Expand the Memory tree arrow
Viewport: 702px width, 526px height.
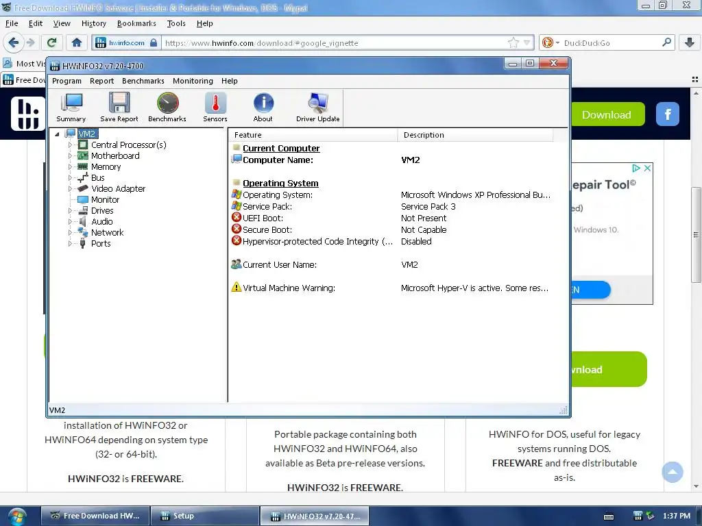(x=70, y=167)
